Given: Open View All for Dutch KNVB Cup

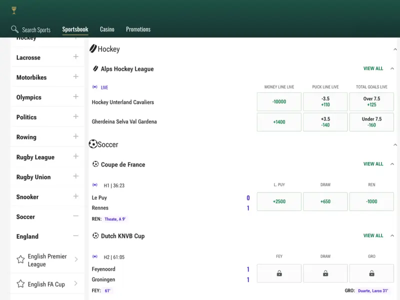Looking at the screenshot, I should point(373,235).
